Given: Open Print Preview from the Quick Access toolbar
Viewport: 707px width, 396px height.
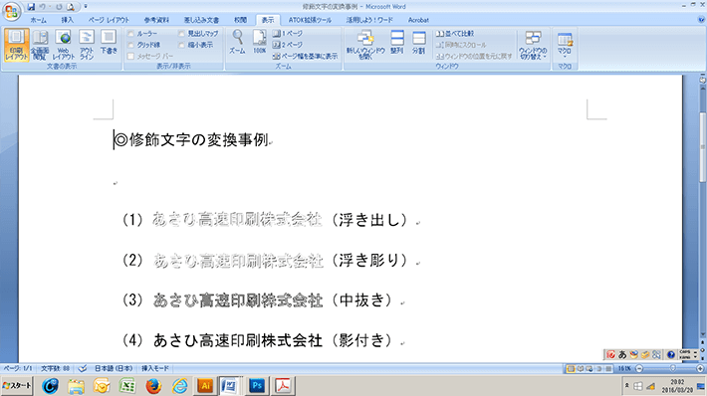Looking at the screenshot, I should [x=71, y=7].
